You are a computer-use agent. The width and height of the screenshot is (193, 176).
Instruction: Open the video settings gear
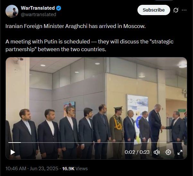[x=168, y=152]
